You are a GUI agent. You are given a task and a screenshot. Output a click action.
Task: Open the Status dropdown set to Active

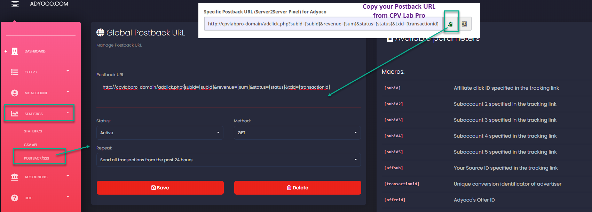click(160, 133)
